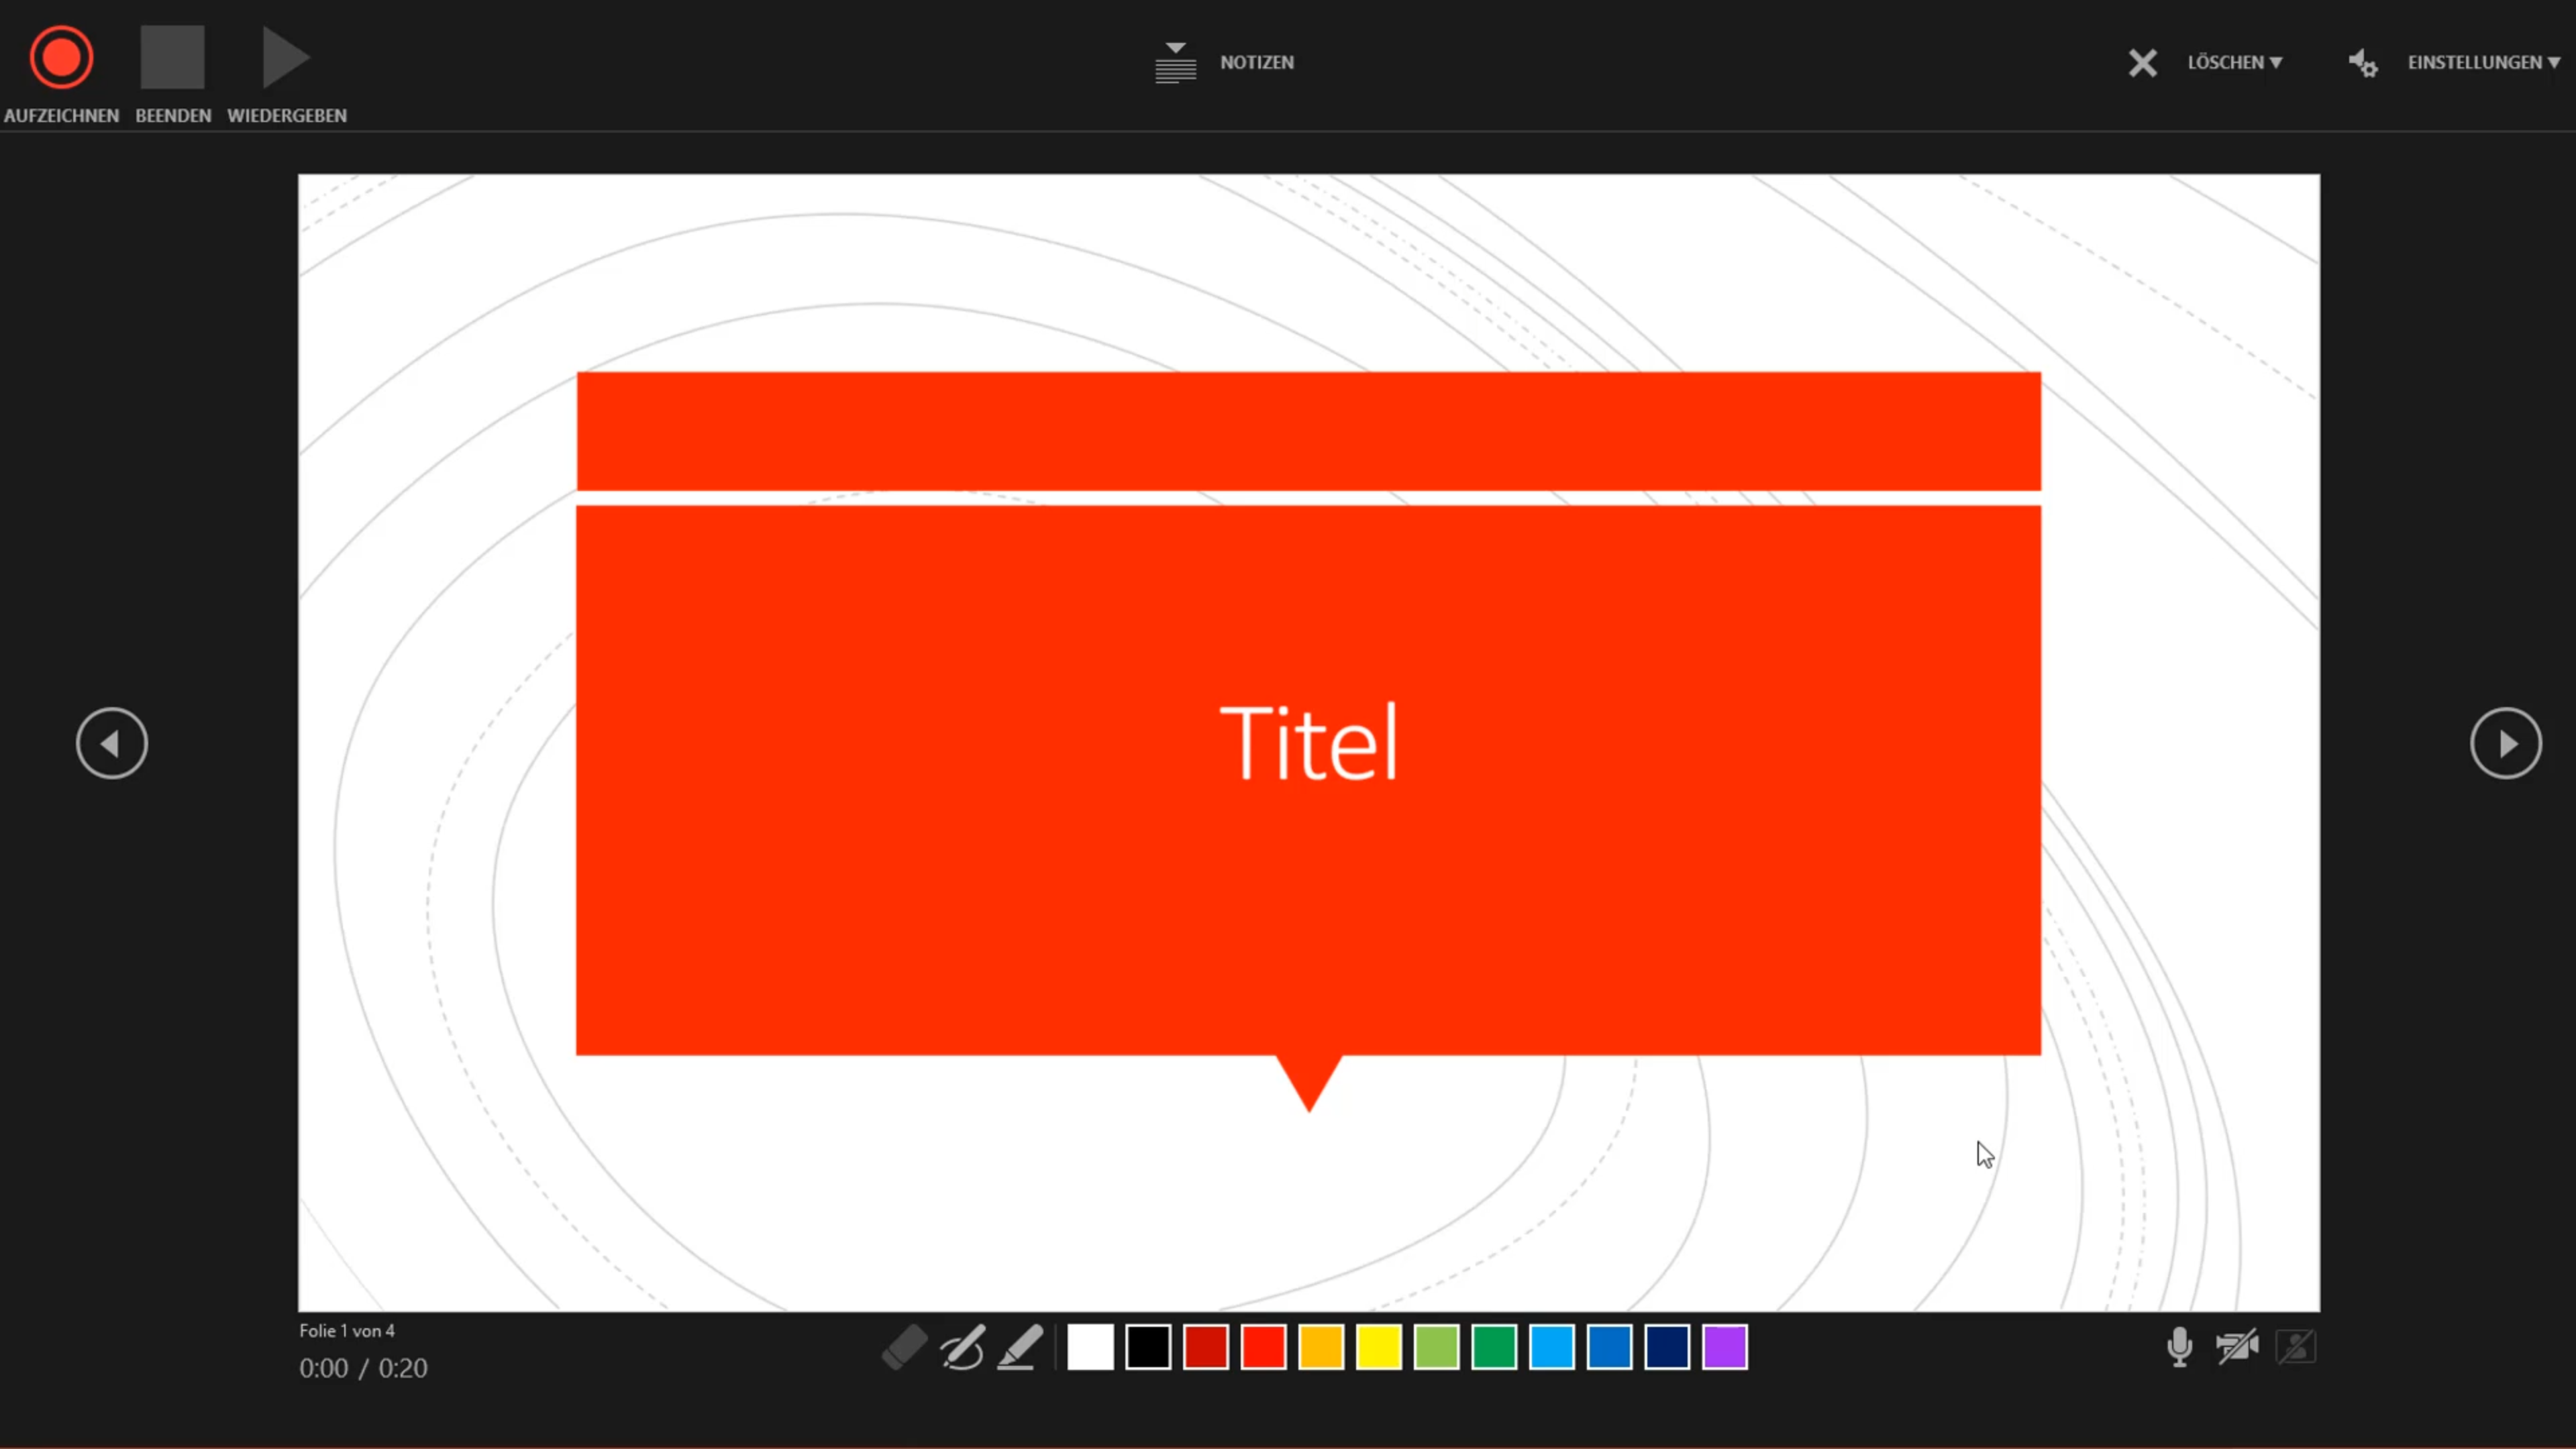Click the settings gear icon
The height and width of the screenshot is (1449, 2576).
[x=2363, y=63]
